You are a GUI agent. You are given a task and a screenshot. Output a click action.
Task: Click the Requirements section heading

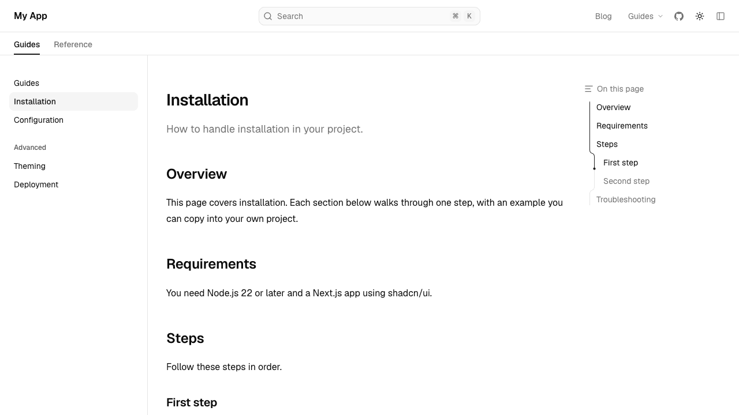click(x=211, y=264)
